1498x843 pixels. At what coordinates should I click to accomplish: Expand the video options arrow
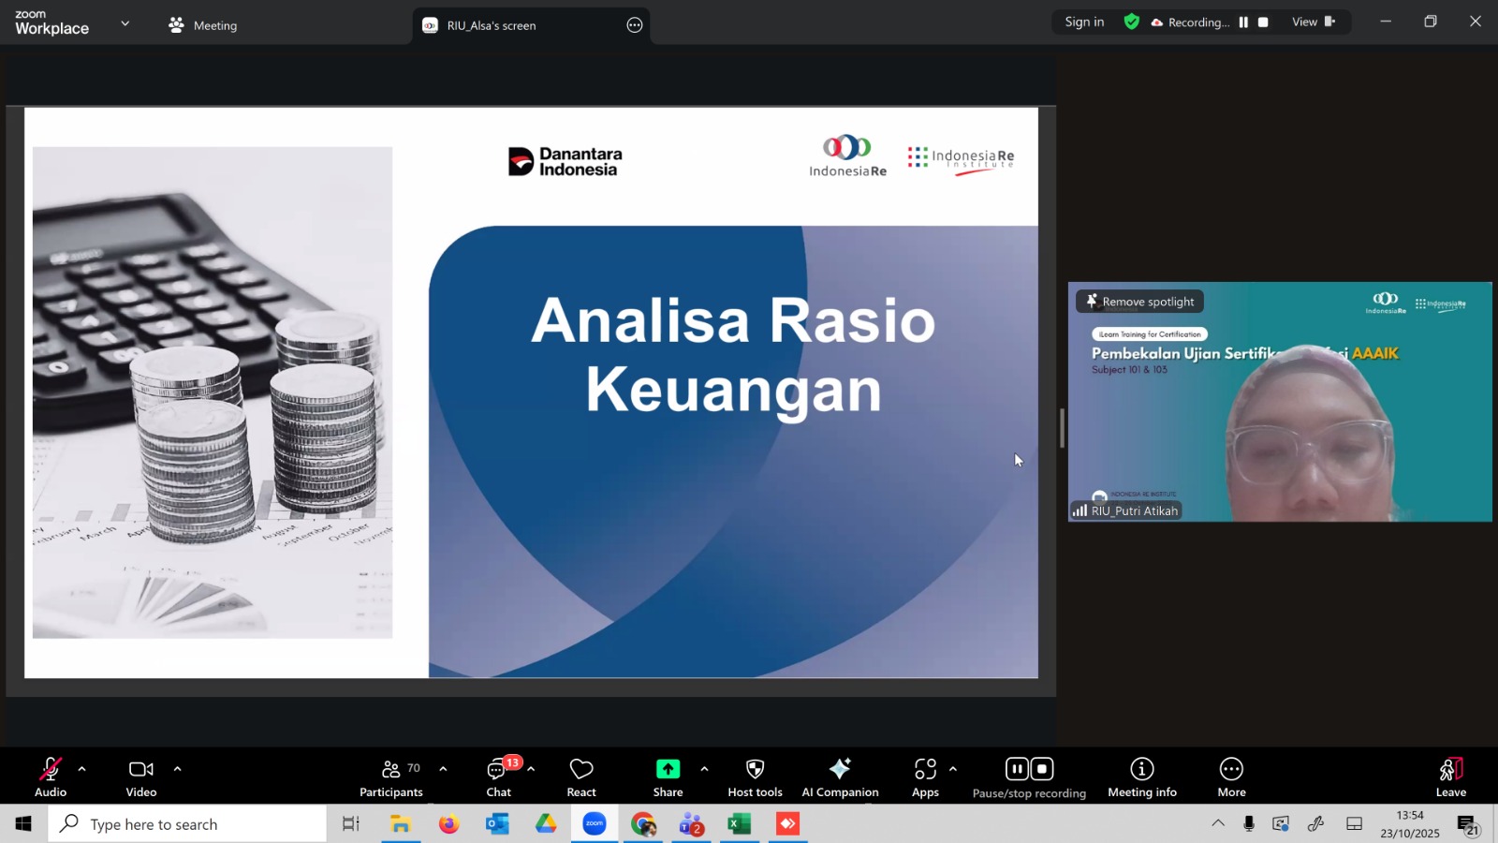(x=177, y=769)
